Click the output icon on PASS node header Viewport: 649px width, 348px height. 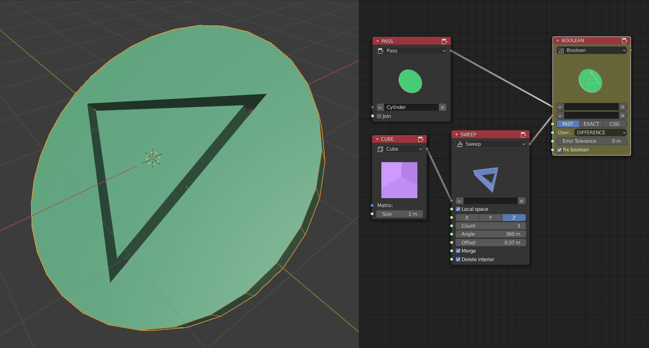tap(444, 41)
